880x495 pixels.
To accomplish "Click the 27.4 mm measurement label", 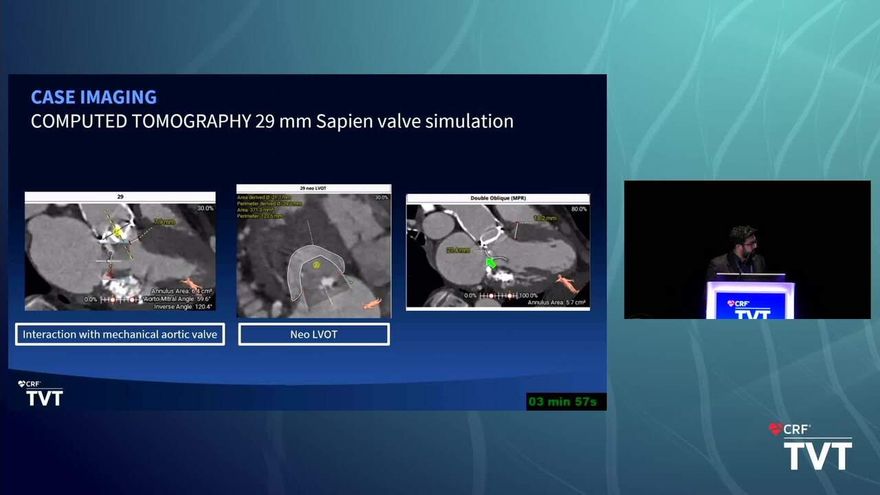I will (458, 250).
